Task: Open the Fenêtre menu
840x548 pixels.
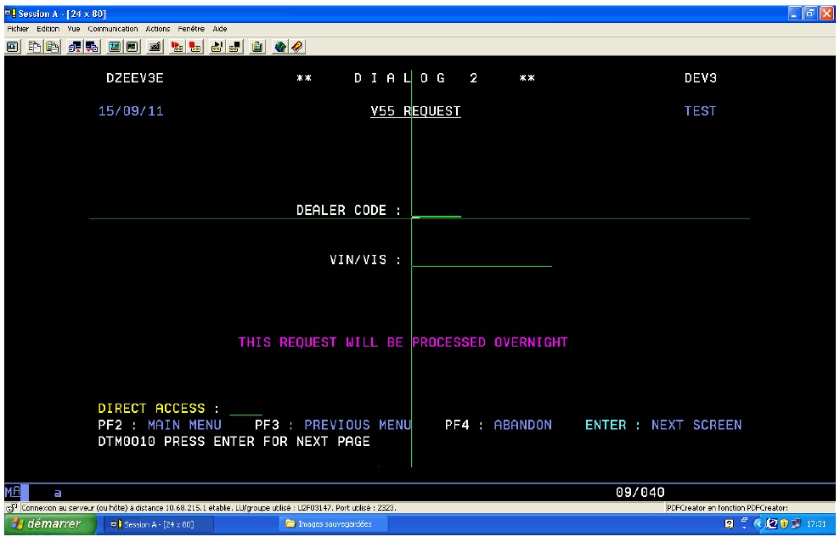Action: click(191, 29)
